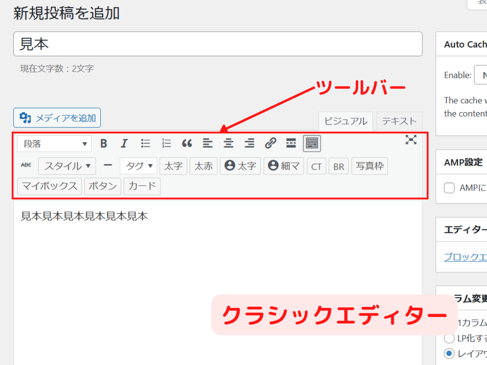Insert a numbered list

(x=166, y=143)
